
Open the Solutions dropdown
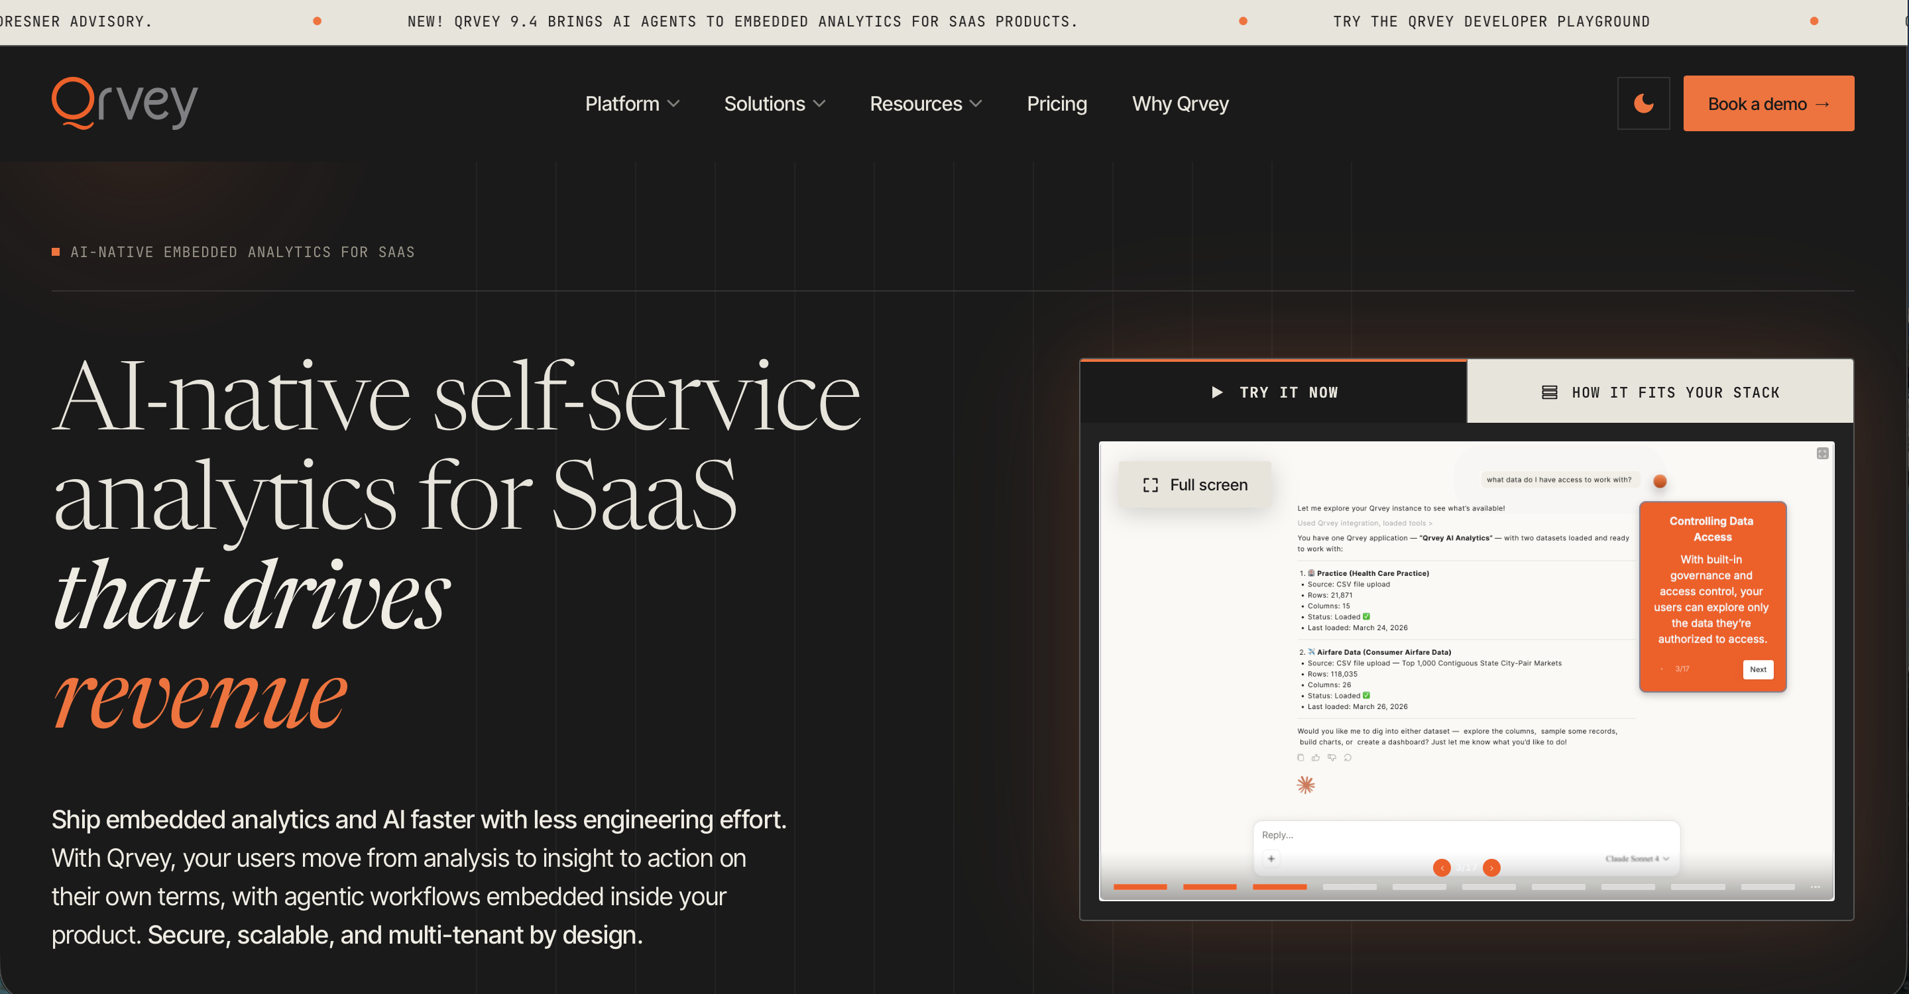click(x=774, y=103)
